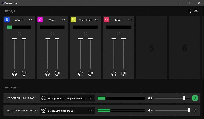Mute Game headphone monitor output

coord(114,74)
